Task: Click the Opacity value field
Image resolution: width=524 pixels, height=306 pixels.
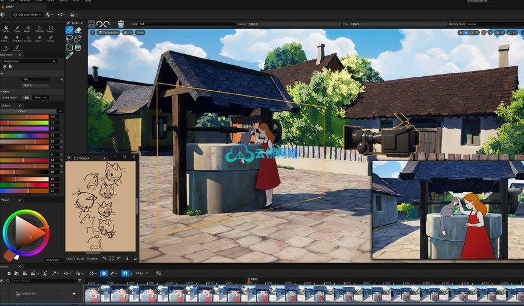Action: pos(295,24)
